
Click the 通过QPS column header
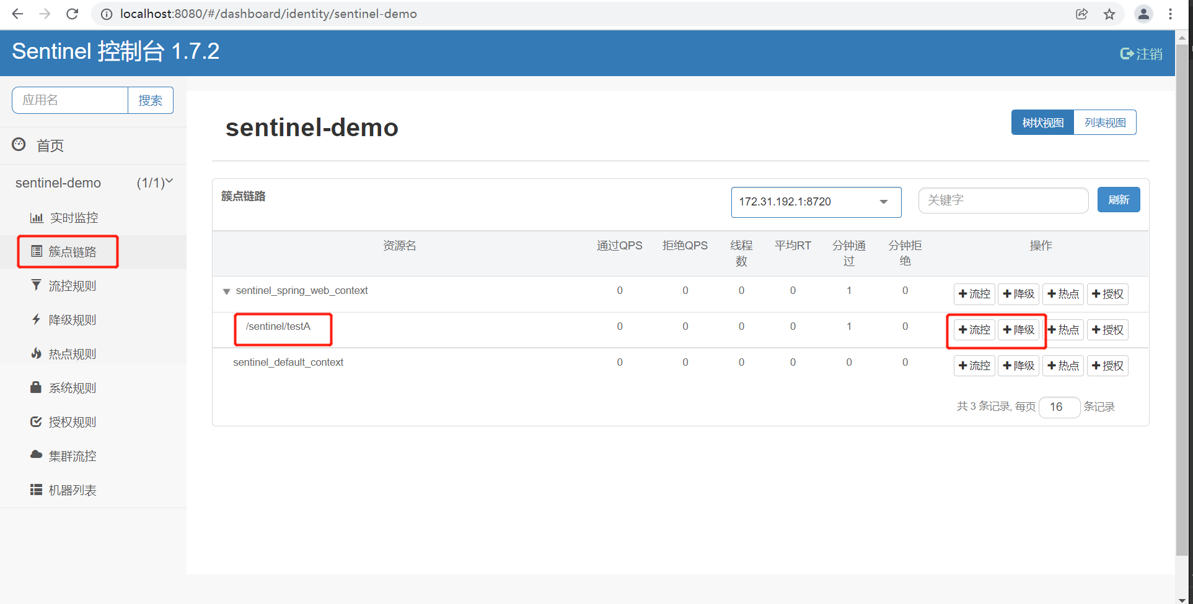coord(620,246)
